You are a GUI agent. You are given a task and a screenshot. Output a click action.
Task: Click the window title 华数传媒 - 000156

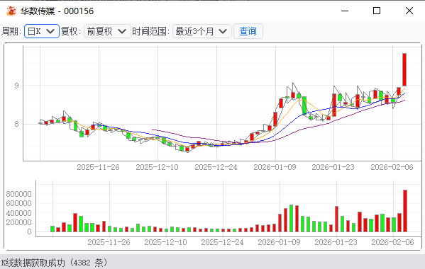point(57,11)
